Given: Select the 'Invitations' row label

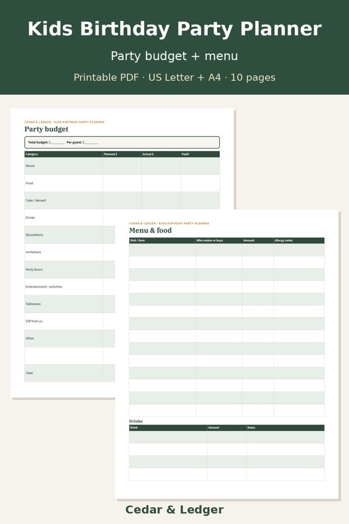Looking at the screenshot, I should (33, 252).
